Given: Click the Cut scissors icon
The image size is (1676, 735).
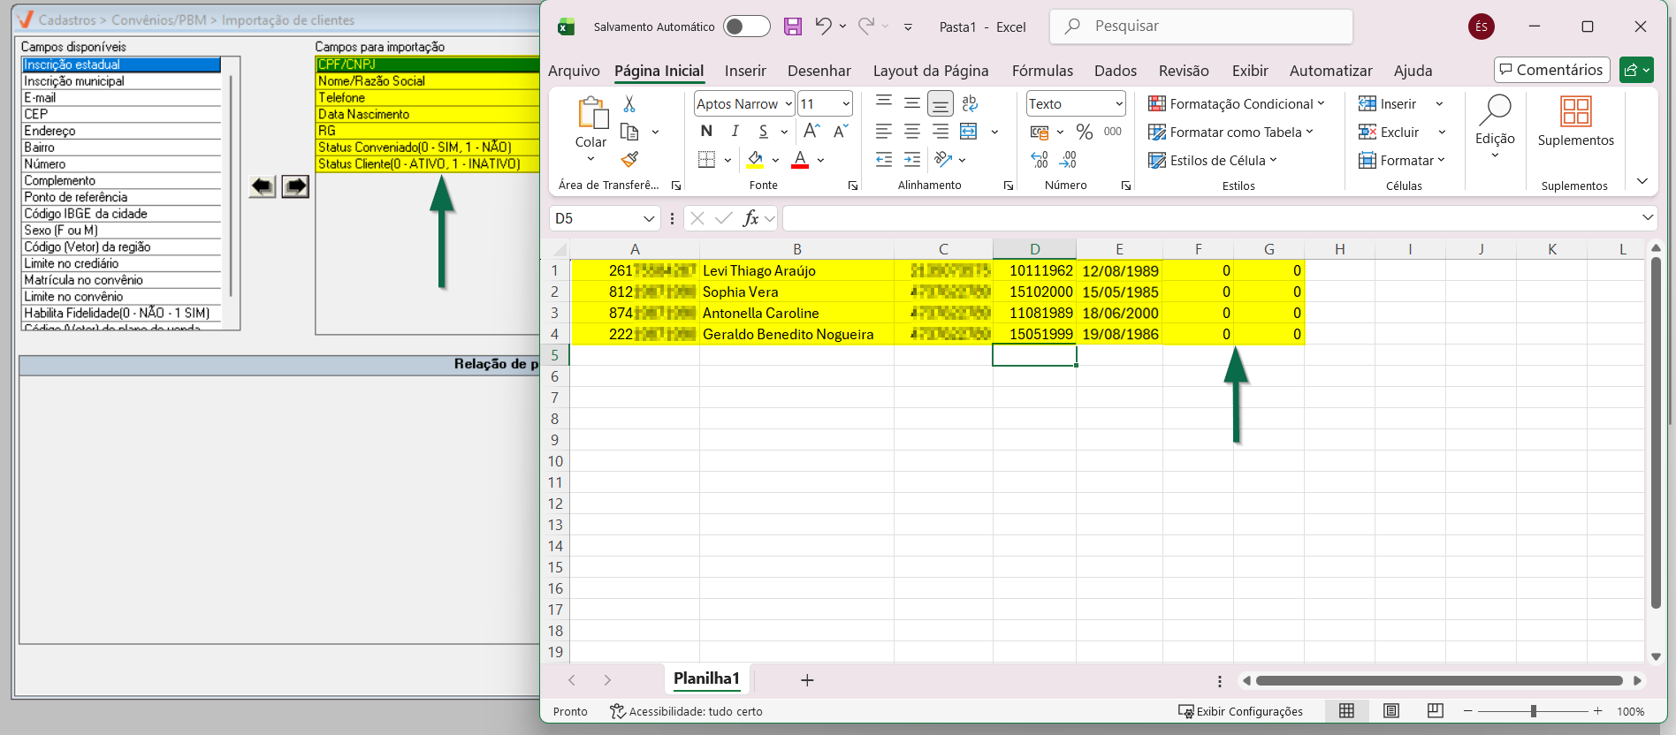Looking at the screenshot, I should tap(629, 104).
